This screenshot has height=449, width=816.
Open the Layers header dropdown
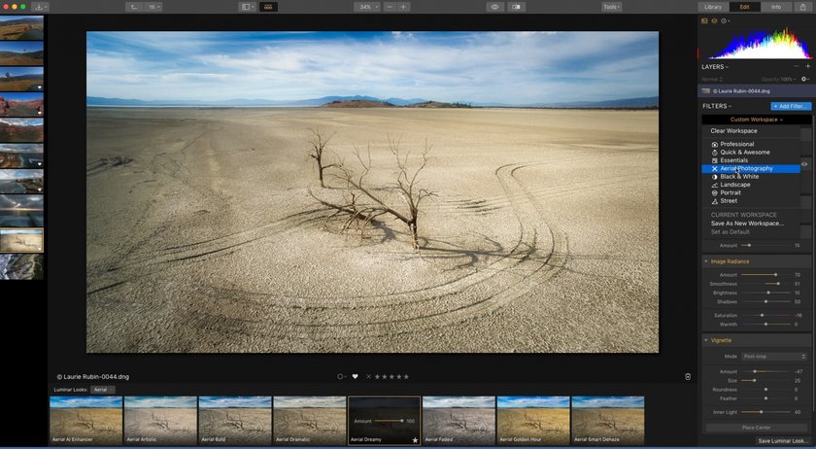click(715, 67)
